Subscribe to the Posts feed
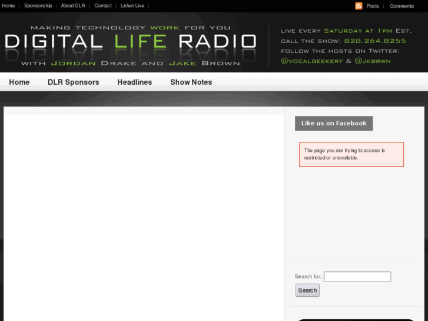428x321 pixels. tap(373, 6)
